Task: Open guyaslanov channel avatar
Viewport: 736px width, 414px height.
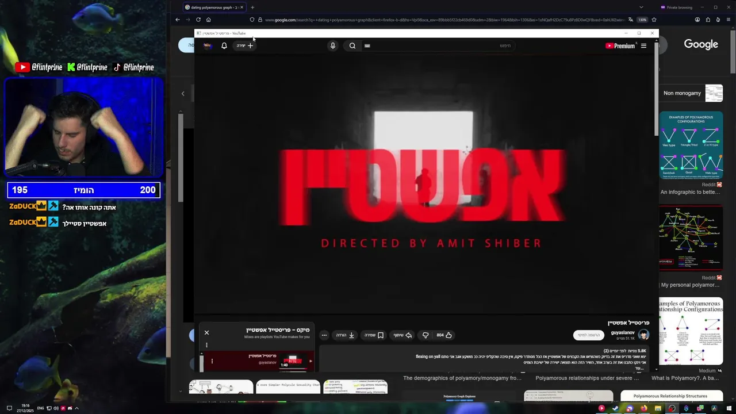Action: [x=643, y=335]
